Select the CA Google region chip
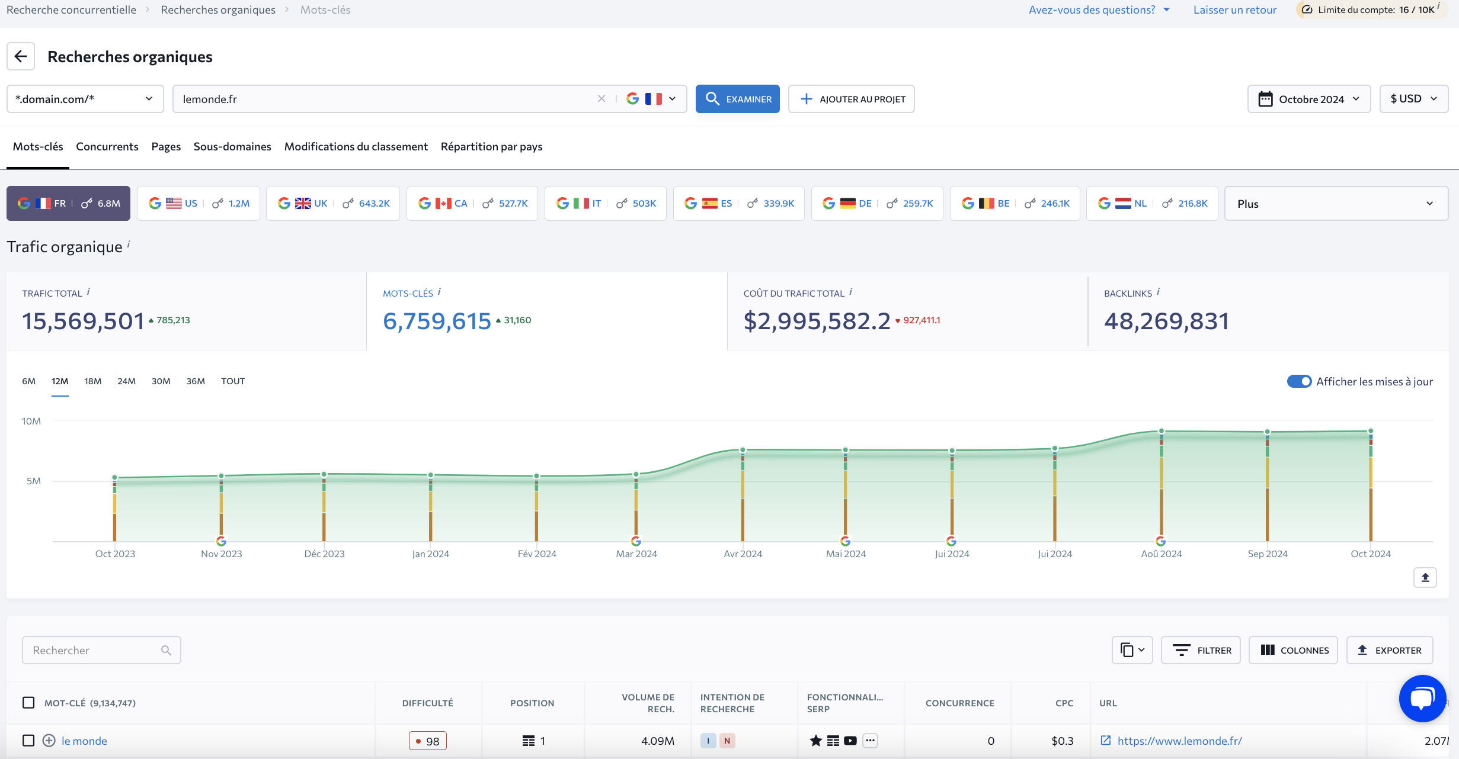Screen dimensions: 1459x759 pyautogui.click(x=472, y=203)
